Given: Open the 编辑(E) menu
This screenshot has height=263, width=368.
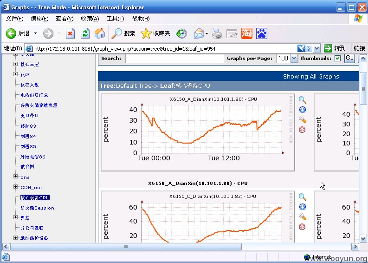Looking at the screenshot, I should (x=39, y=19).
